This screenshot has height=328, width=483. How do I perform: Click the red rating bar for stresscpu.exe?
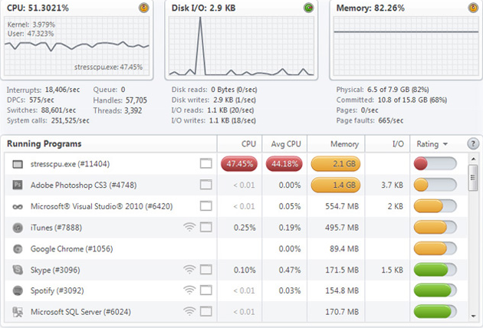click(x=435, y=163)
